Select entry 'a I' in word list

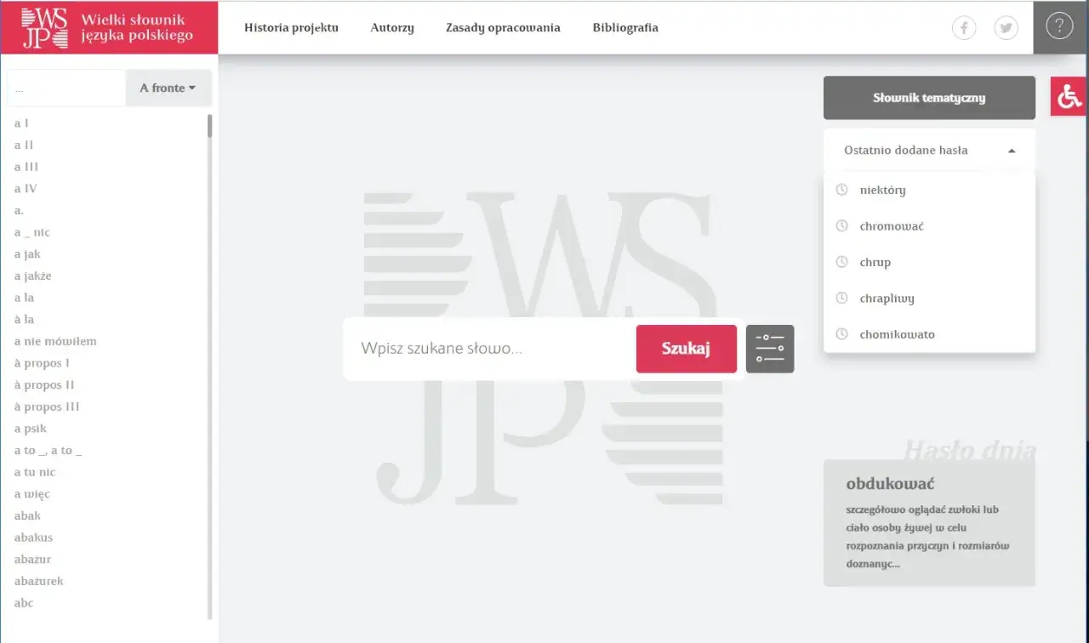click(21, 123)
